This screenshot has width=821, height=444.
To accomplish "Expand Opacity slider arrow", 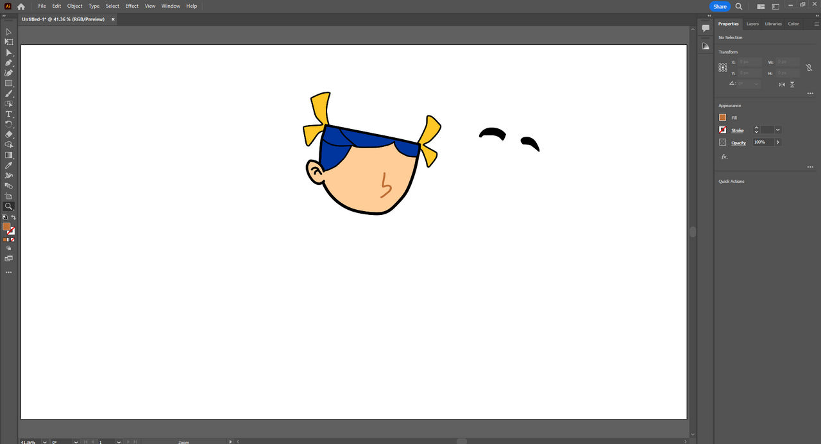I will 778,142.
